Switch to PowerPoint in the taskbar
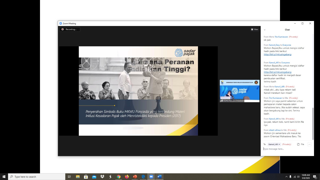This screenshot has width=320, height=180. click(135, 177)
